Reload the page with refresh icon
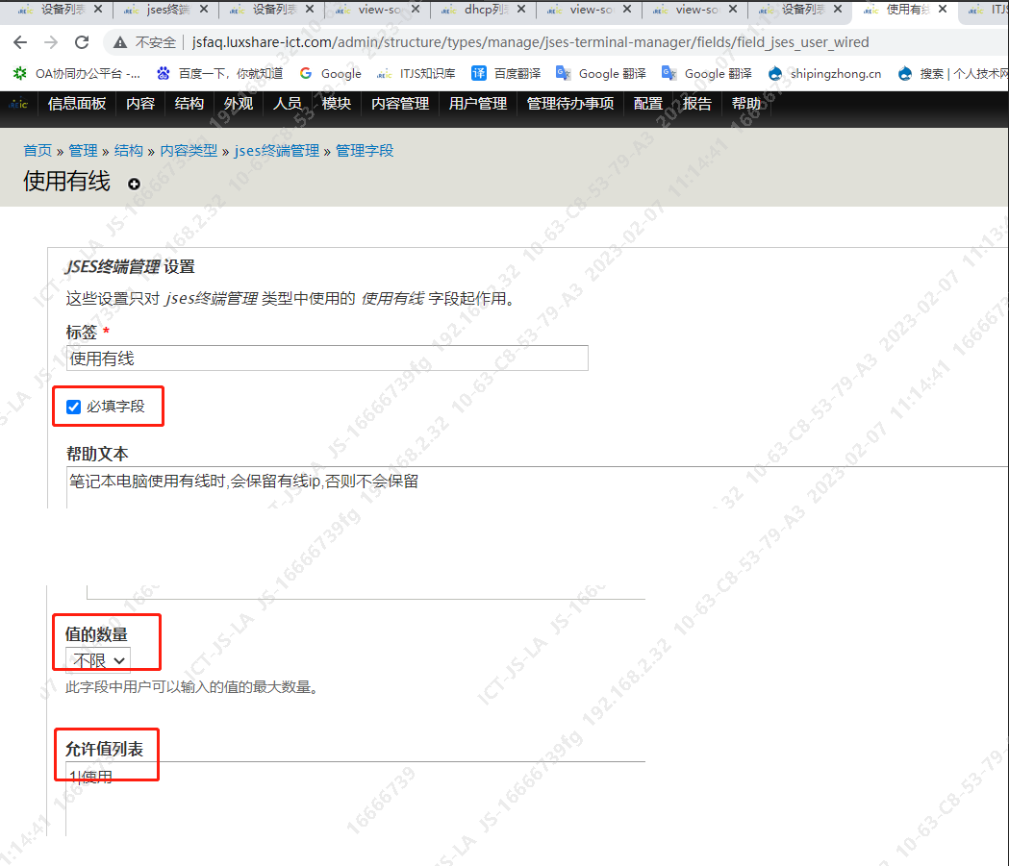 [x=82, y=42]
